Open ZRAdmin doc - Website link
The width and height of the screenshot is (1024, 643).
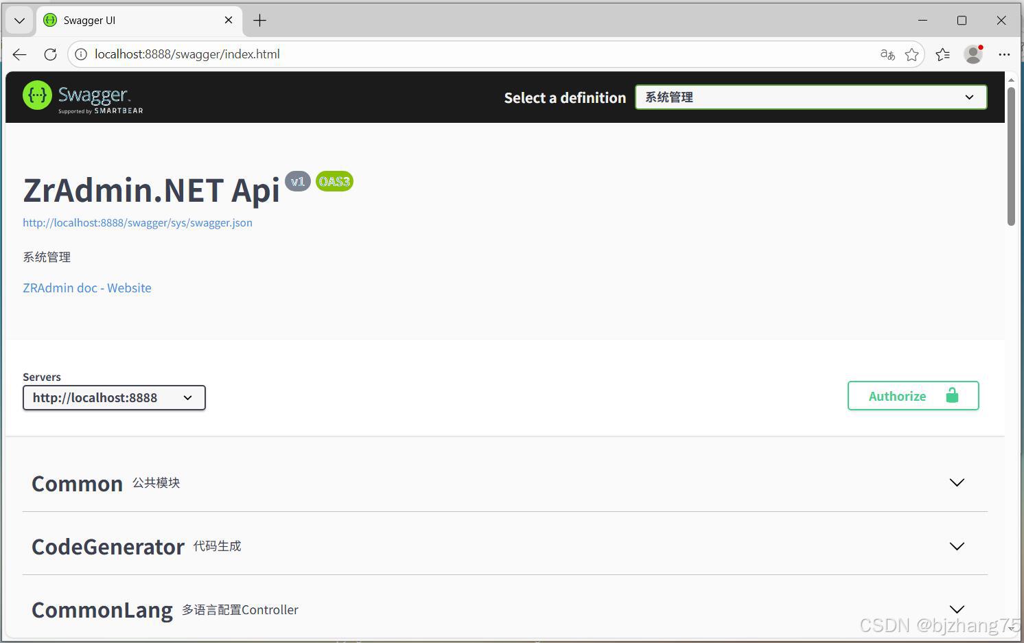(87, 288)
